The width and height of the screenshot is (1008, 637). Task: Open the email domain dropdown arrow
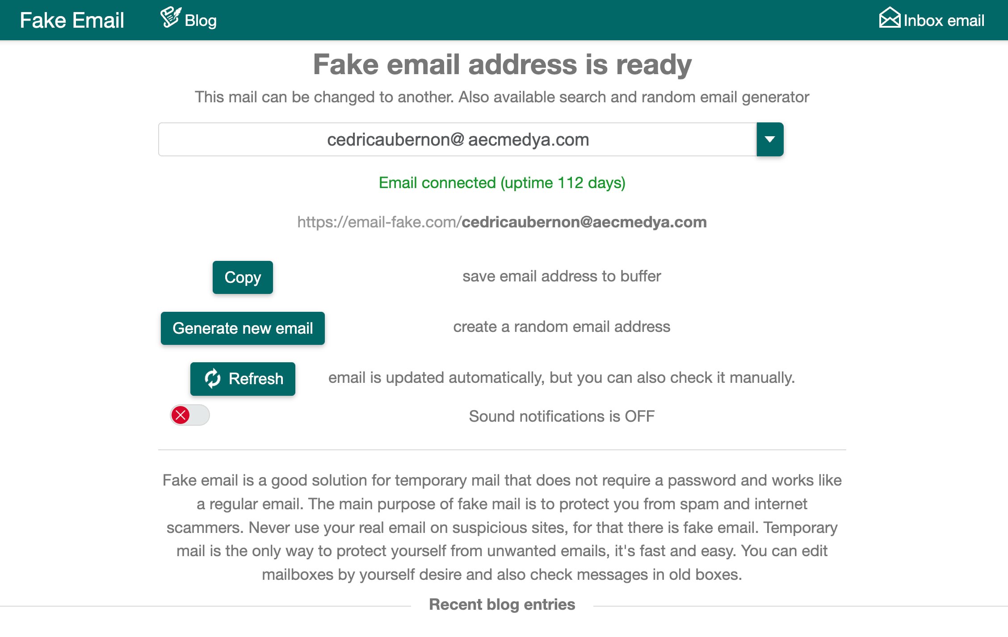[x=769, y=139]
